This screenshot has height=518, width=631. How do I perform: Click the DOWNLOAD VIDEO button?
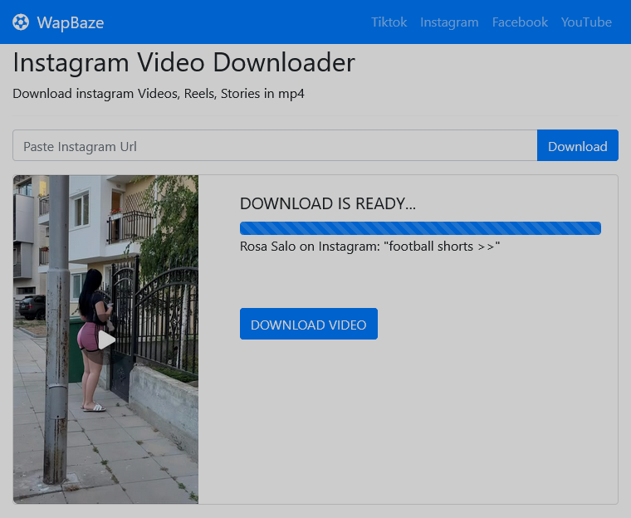[x=309, y=324]
